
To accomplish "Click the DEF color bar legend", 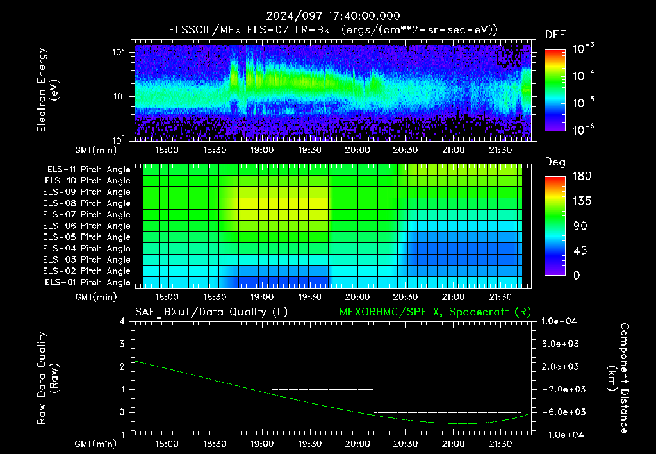I will pyautogui.click(x=555, y=90).
